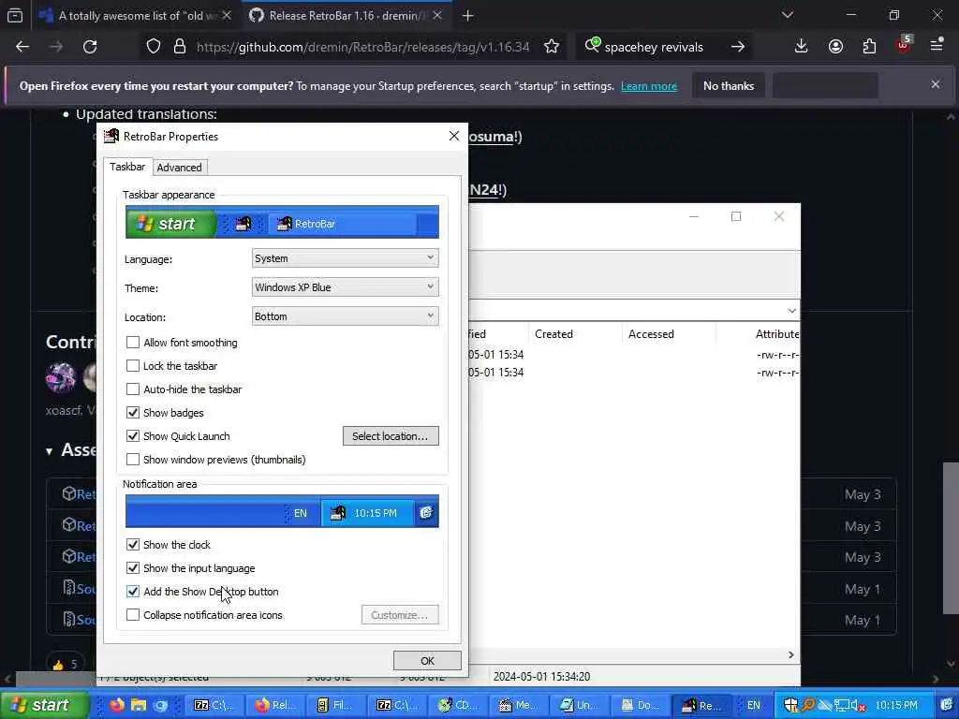
Task: Click the third Quick Launch icon
Action: 160,705
